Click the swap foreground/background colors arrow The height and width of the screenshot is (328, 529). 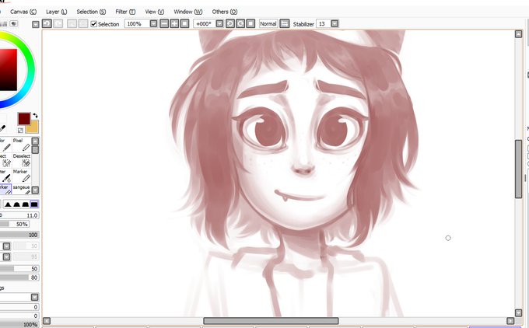coord(35,116)
